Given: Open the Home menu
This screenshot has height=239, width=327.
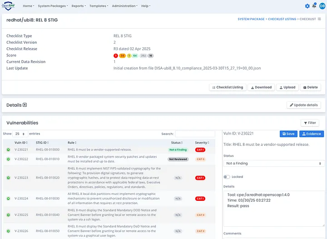Looking at the screenshot, I should (28, 6).
